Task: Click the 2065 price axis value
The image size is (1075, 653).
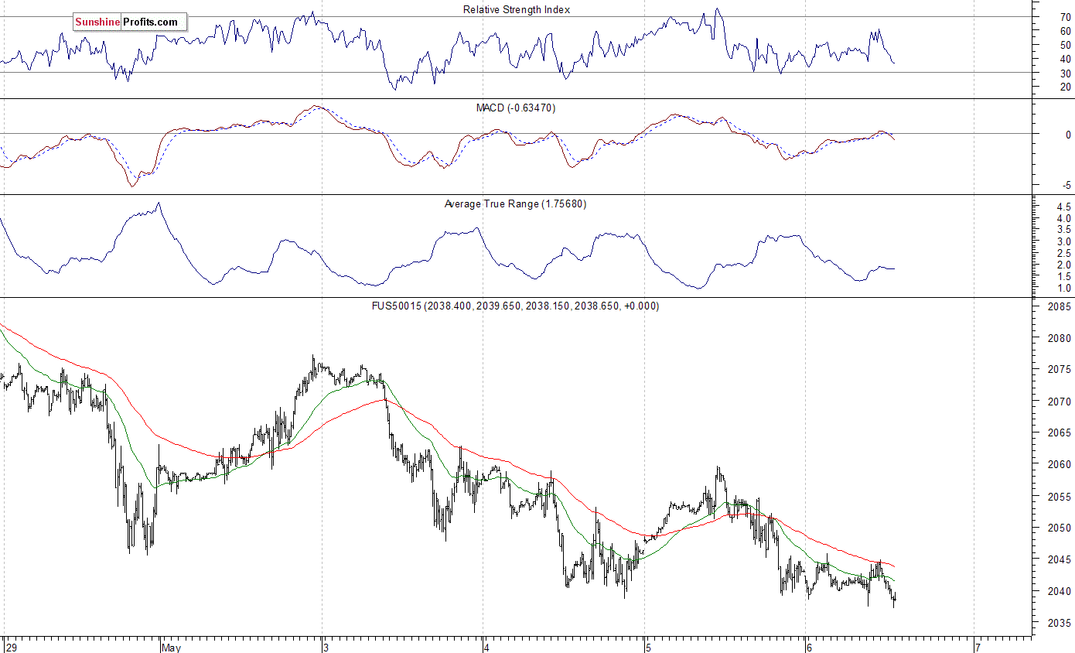Action: click(x=1061, y=432)
